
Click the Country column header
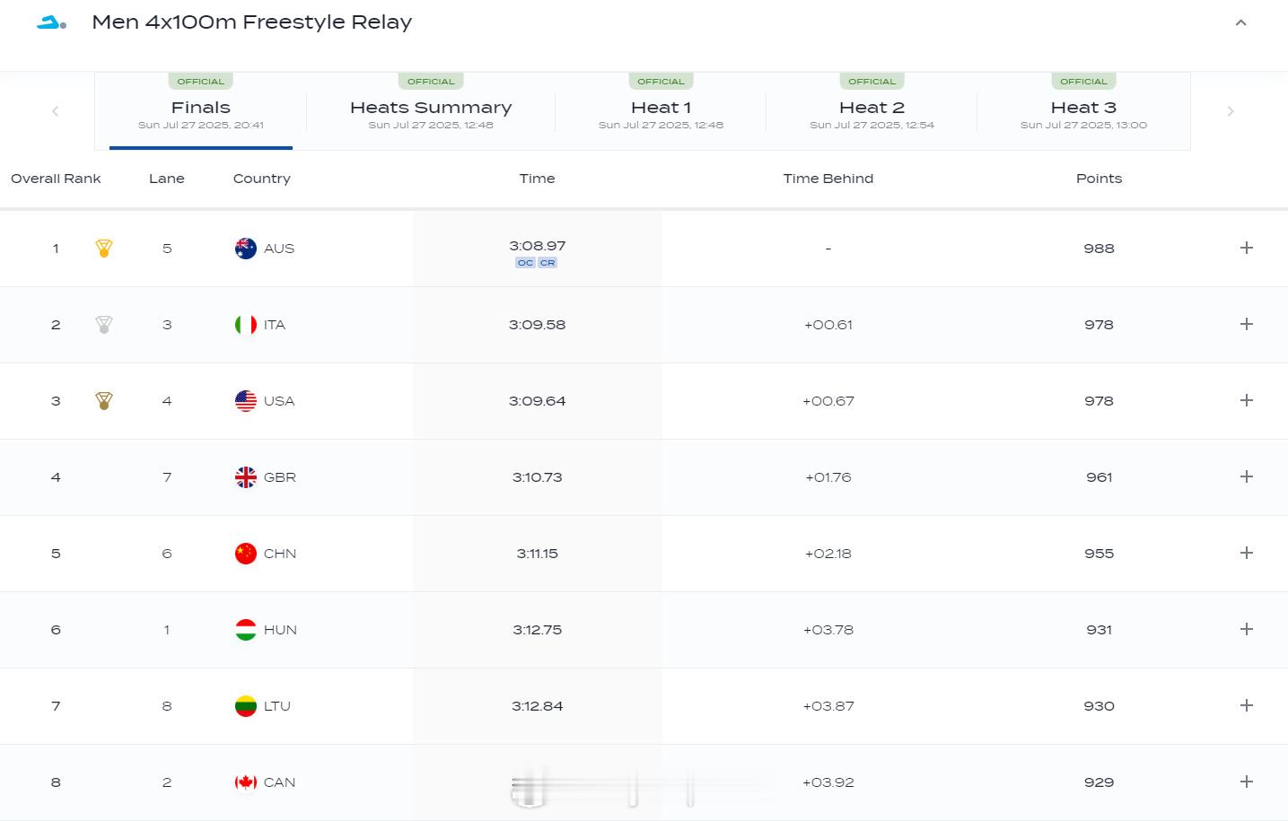pyautogui.click(x=262, y=179)
